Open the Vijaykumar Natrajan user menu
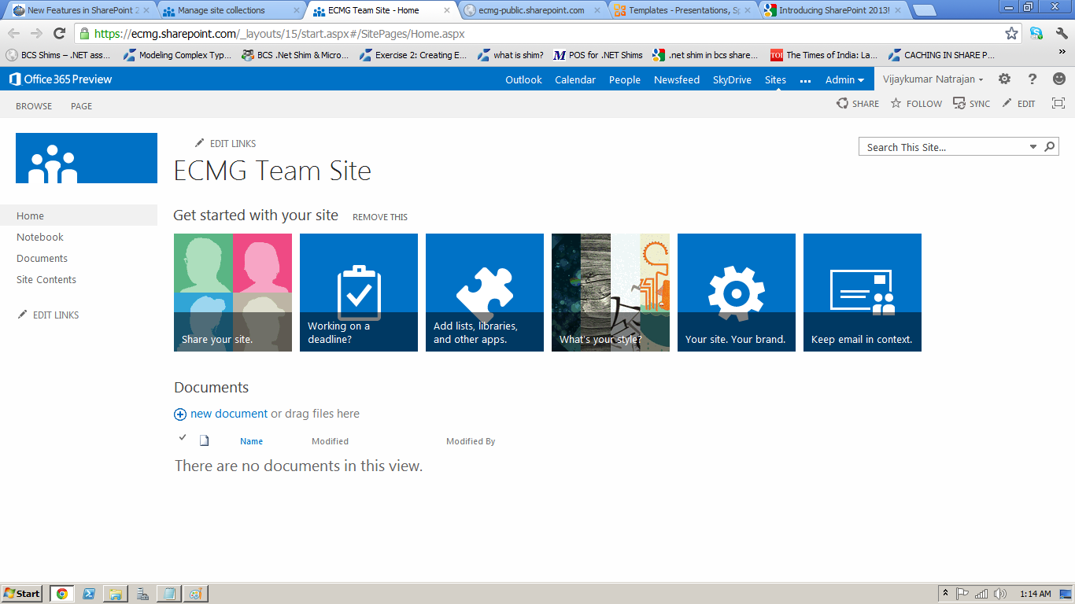The image size is (1075, 604). tap(933, 79)
